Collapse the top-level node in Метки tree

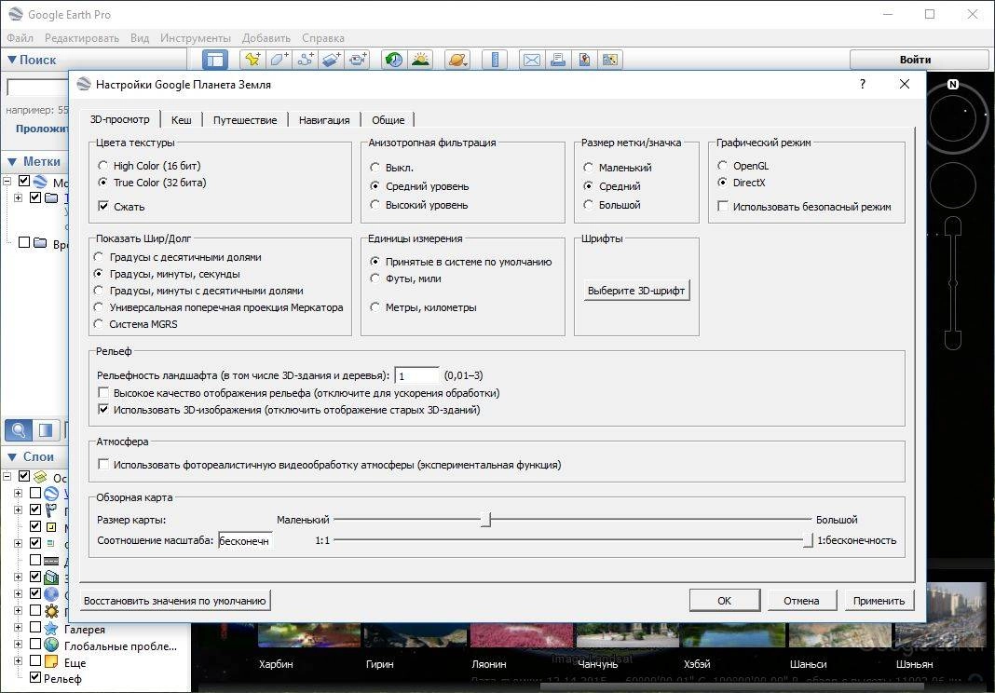7,182
